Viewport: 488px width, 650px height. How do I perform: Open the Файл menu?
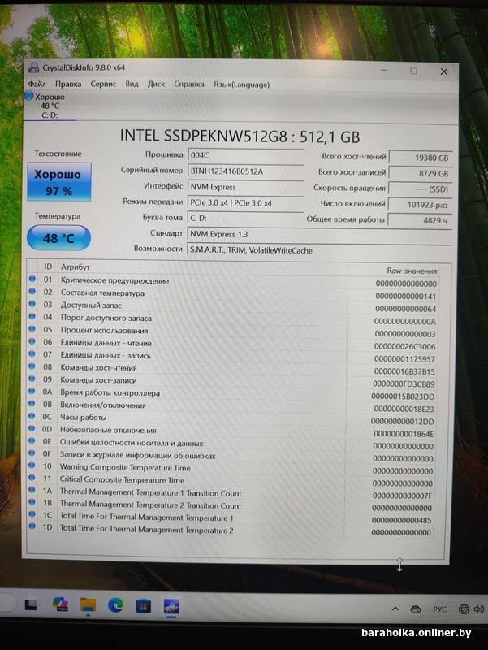click(x=37, y=84)
